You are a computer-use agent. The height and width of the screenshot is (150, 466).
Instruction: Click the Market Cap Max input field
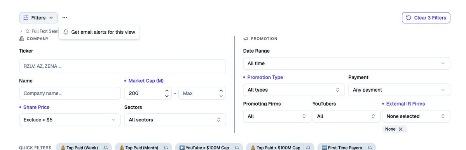199,93
